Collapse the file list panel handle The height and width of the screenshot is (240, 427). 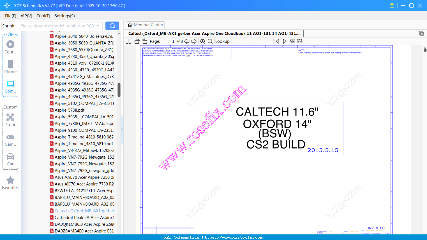[122, 130]
